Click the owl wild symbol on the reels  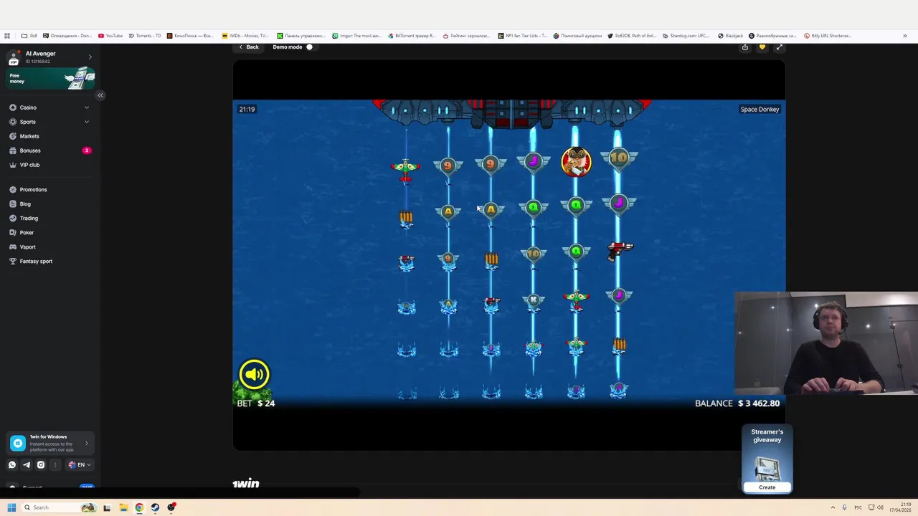(576, 162)
